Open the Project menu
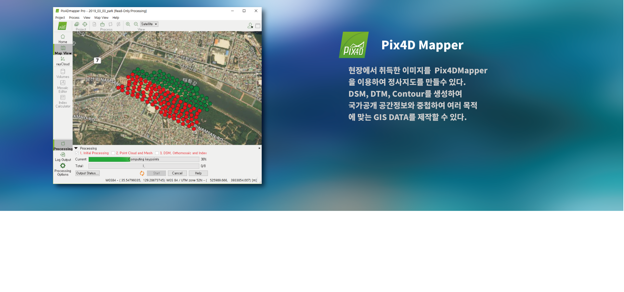The height and width of the screenshot is (292, 624). [60, 18]
